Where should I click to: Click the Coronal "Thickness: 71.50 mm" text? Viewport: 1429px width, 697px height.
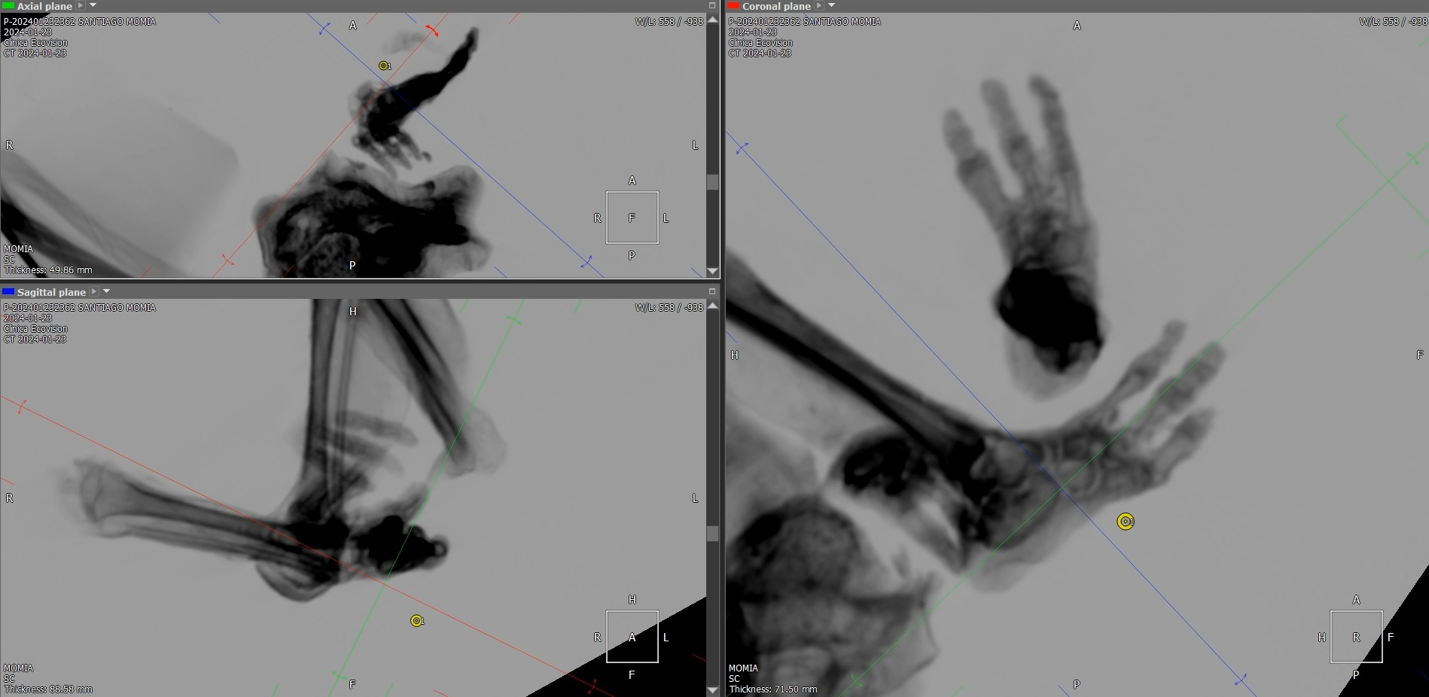click(773, 689)
